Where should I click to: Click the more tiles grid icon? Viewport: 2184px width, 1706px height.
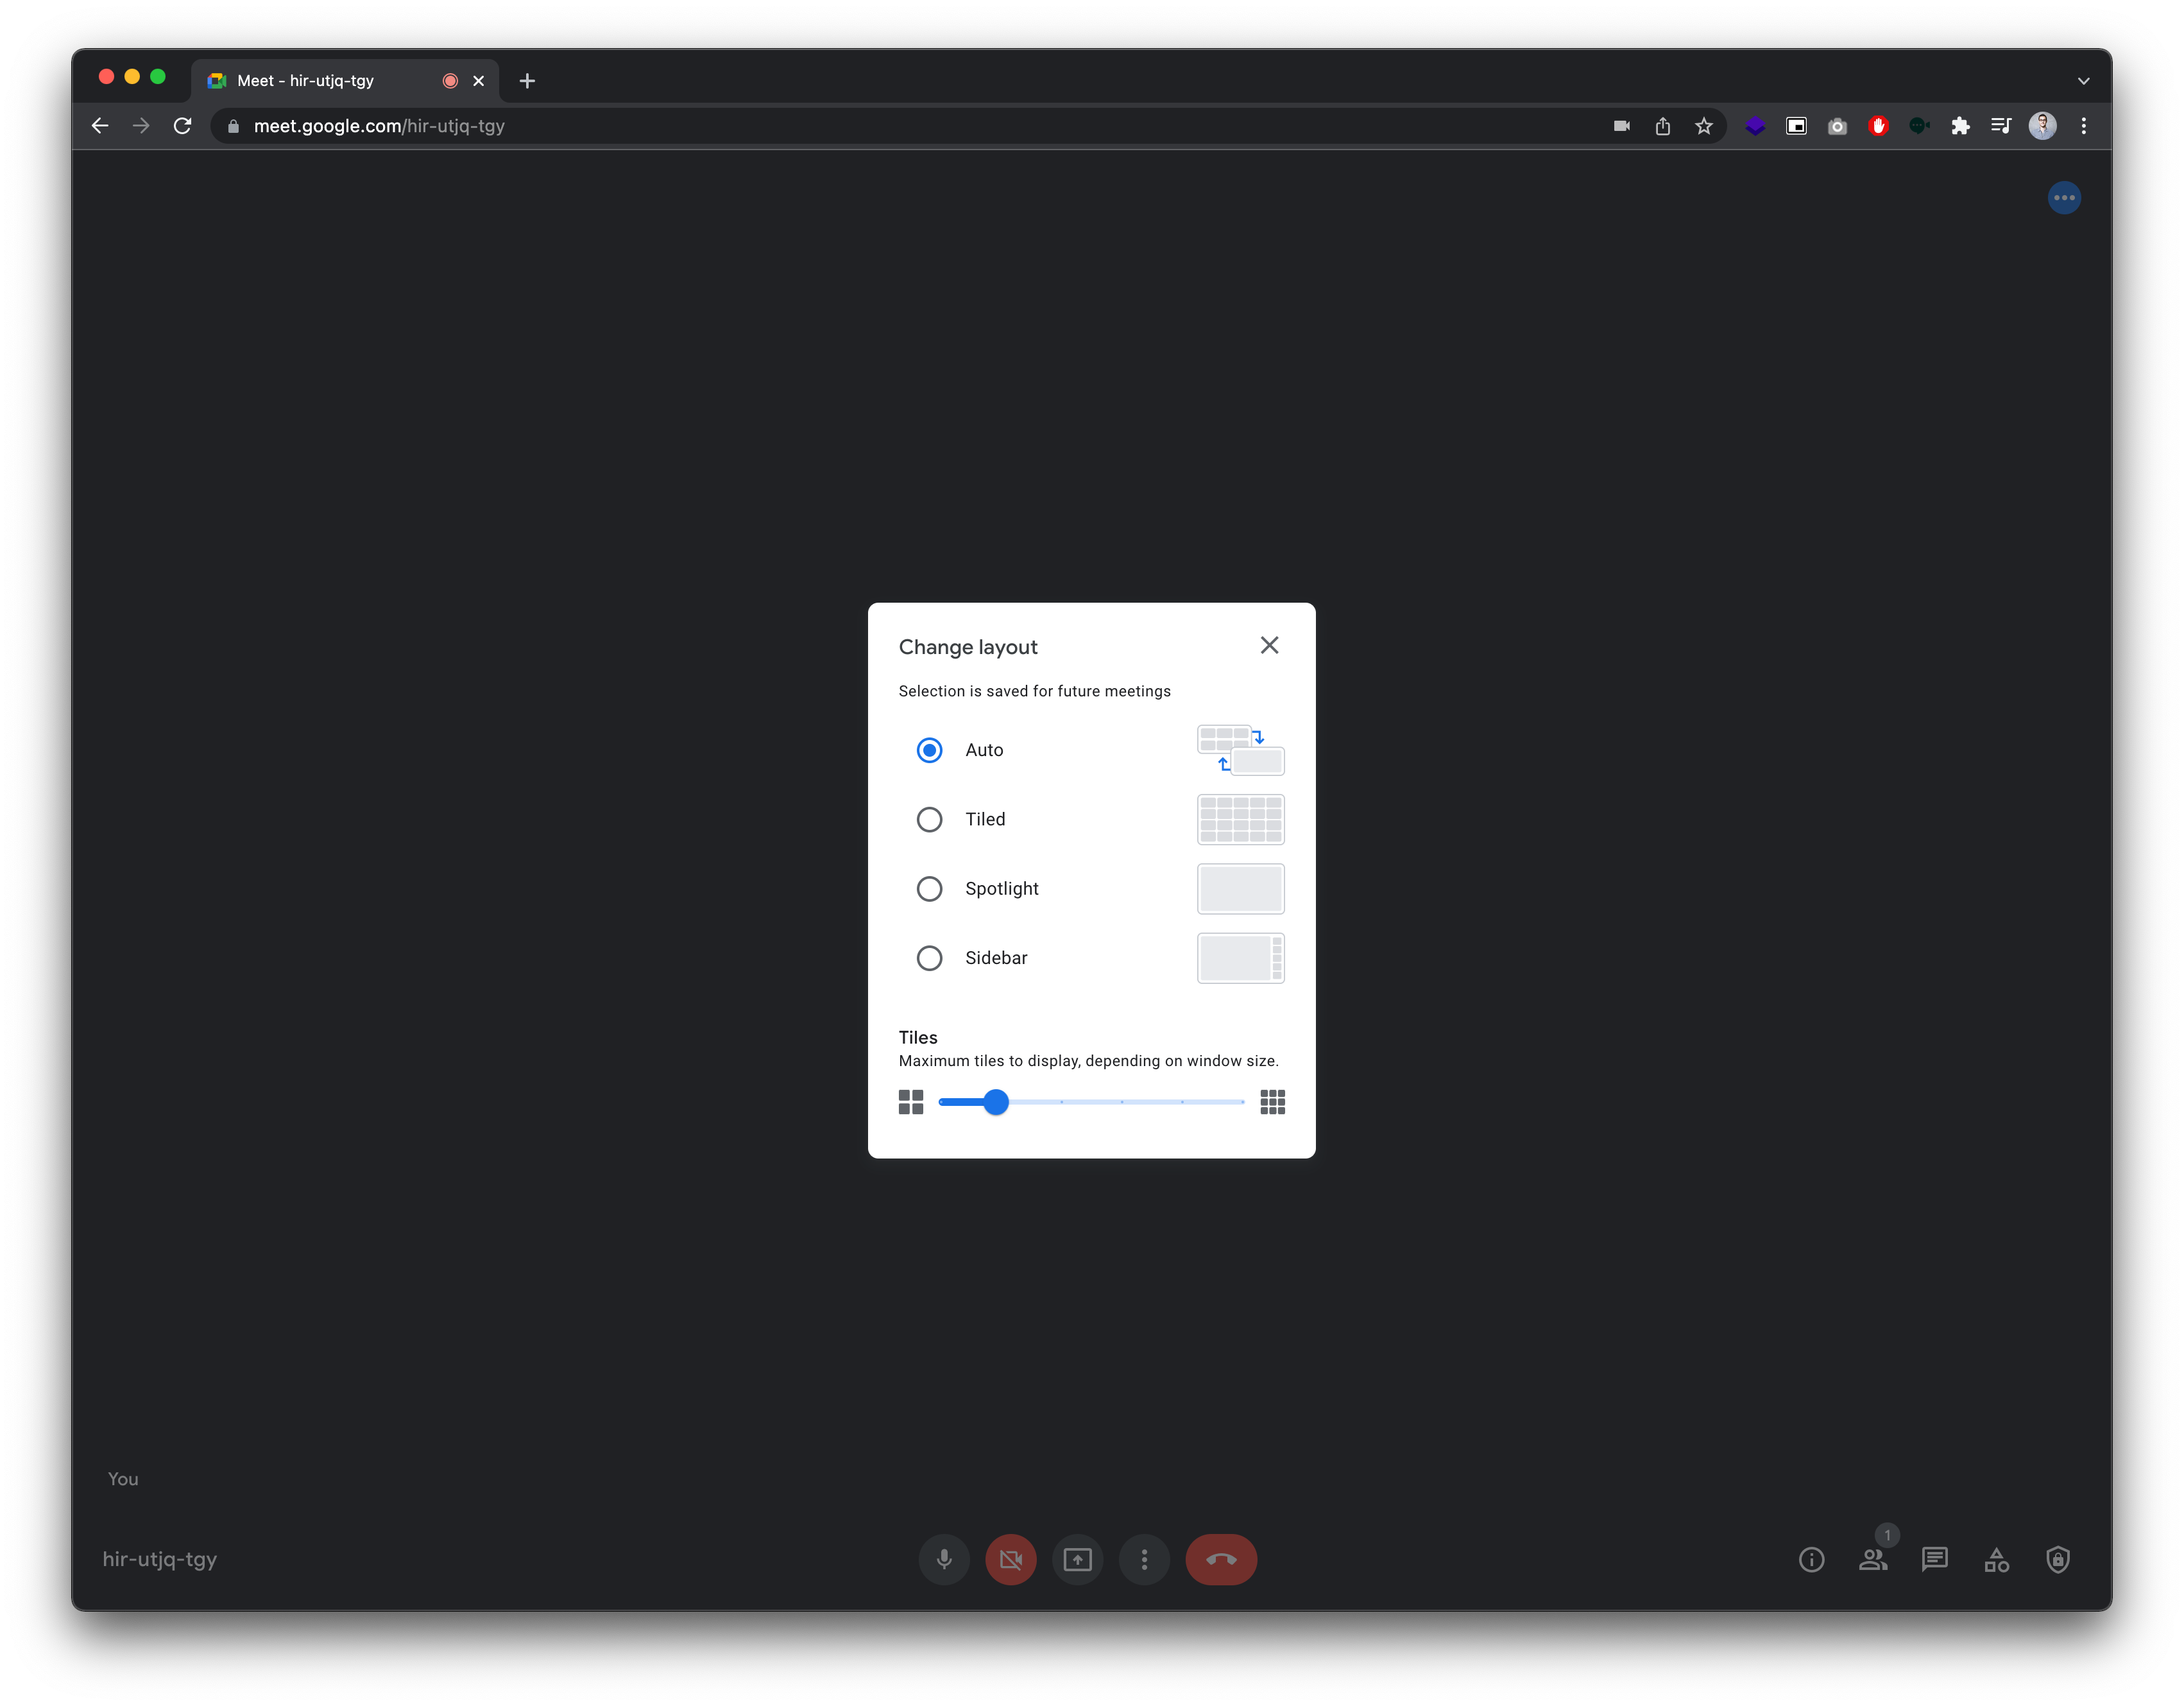[x=1272, y=1101]
